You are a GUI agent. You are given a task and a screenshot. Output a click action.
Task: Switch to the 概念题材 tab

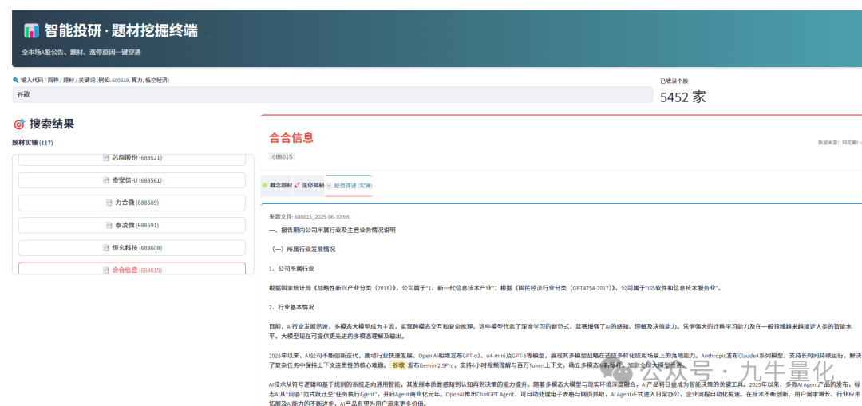tap(276, 186)
